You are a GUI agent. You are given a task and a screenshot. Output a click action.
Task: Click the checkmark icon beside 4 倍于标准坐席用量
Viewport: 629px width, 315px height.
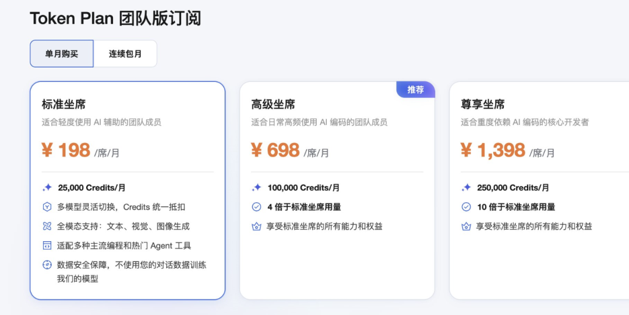[256, 207]
